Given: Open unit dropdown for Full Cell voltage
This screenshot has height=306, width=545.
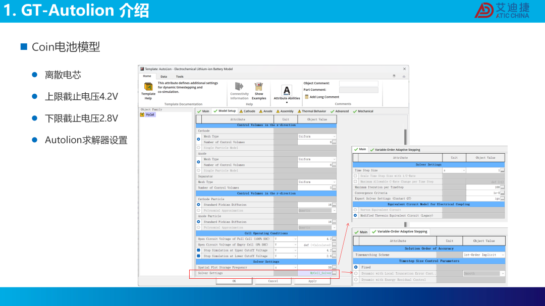Looking at the screenshot, I should point(285,239).
